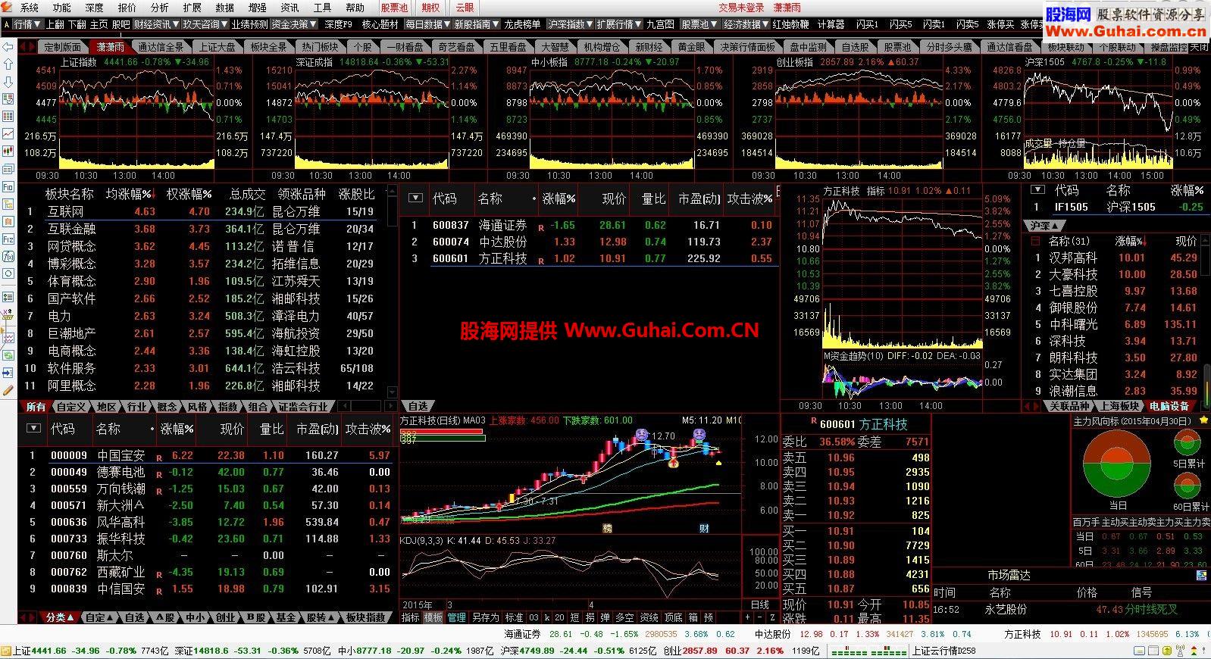Click the 'Fin' icon in left sidebar

(x=8, y=187)
